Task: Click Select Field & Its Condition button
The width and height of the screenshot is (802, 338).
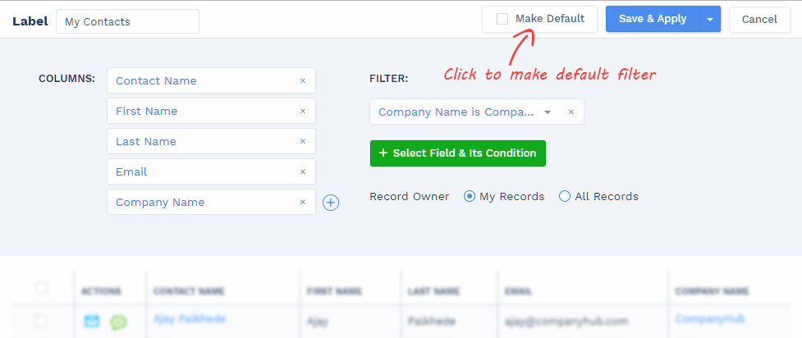Action: (458, 153)
